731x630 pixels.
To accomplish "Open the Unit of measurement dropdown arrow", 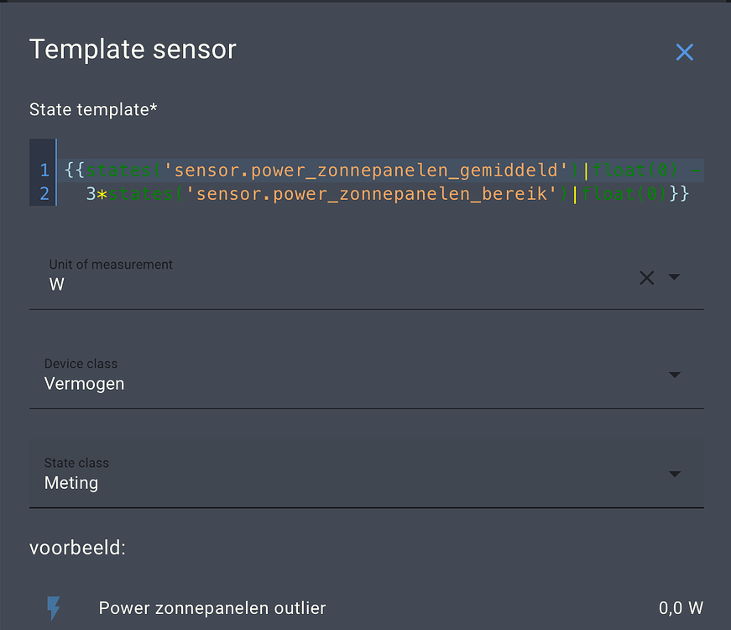I will tap(674, 277).
